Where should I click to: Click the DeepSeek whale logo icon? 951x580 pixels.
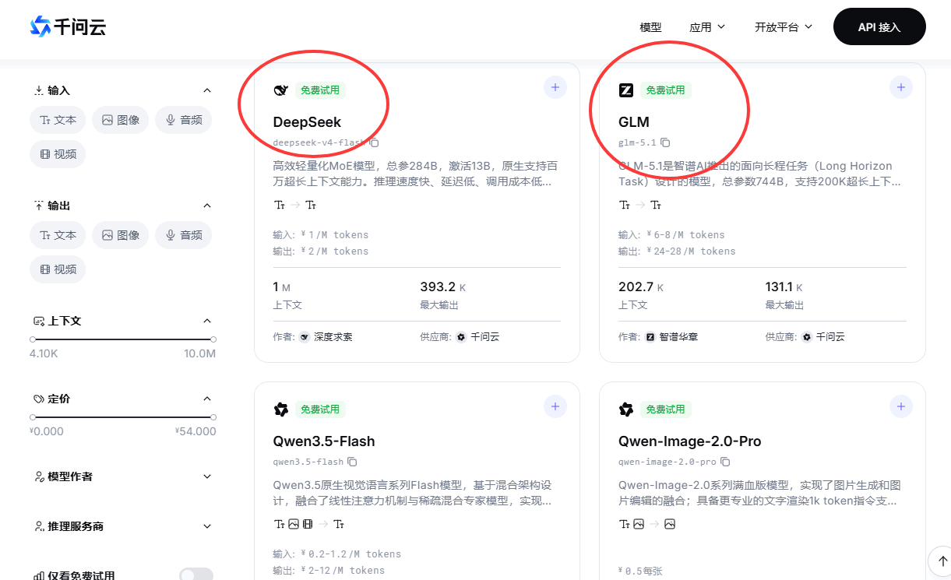pyautogui.click(x=281, y=90)
